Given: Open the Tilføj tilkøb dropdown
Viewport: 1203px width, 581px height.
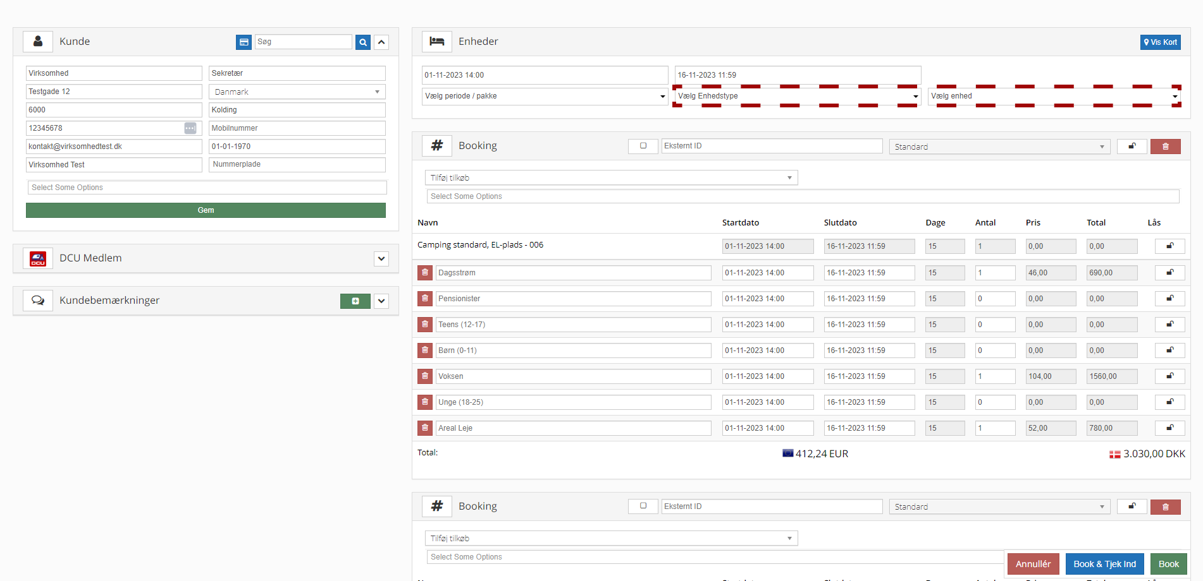Looking at the screenshot, I should 611,178.
